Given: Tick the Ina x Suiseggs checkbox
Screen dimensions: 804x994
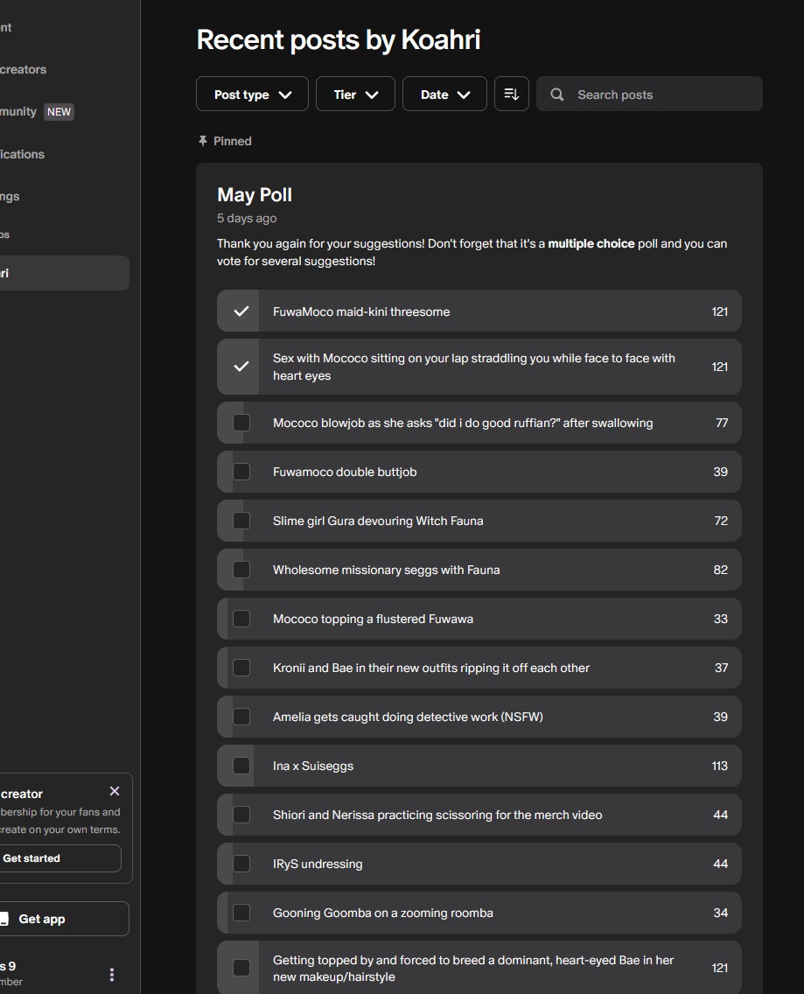Looking at the screenshot, I should click(241, 766).
